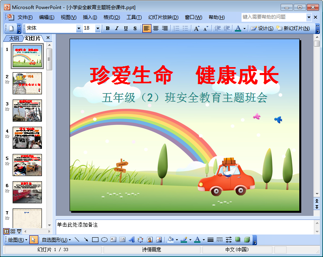Image resolution: width=323 pixels, height=257 pixels.
Task: Toggle text shadow formatting
Action: click(135, 28)
